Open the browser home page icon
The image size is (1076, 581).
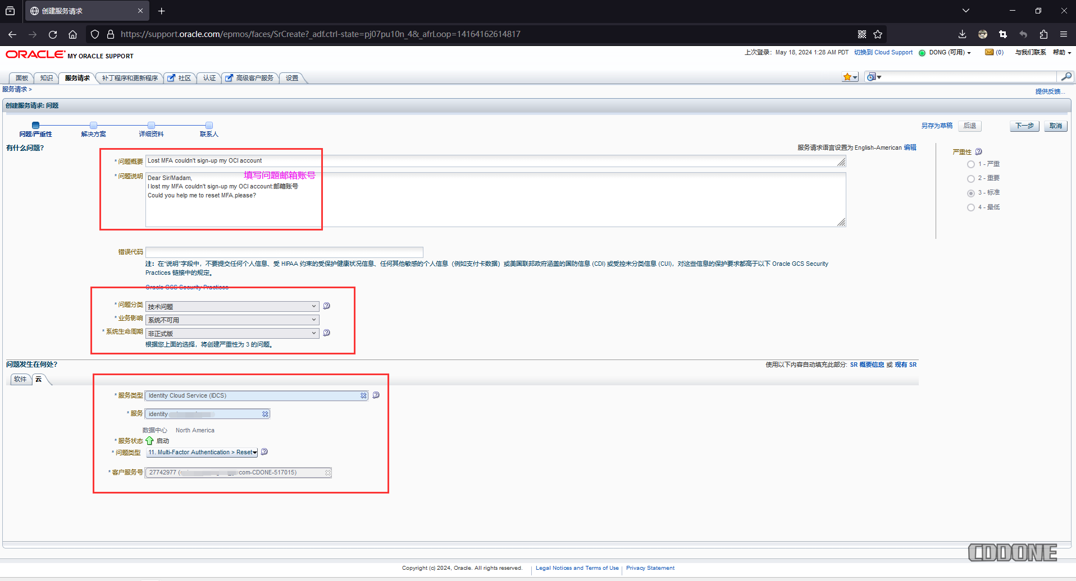point(73,34)
